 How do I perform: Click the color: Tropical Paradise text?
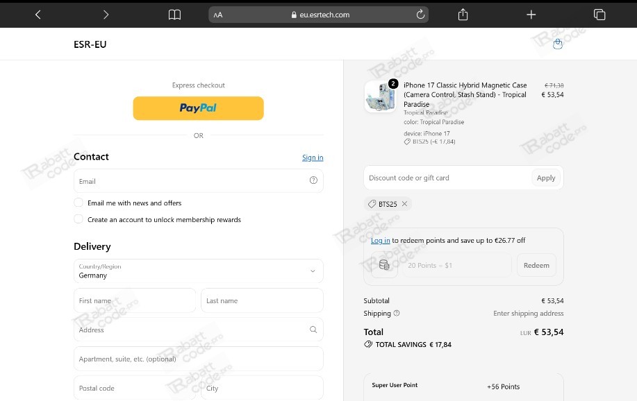point(433,122)
